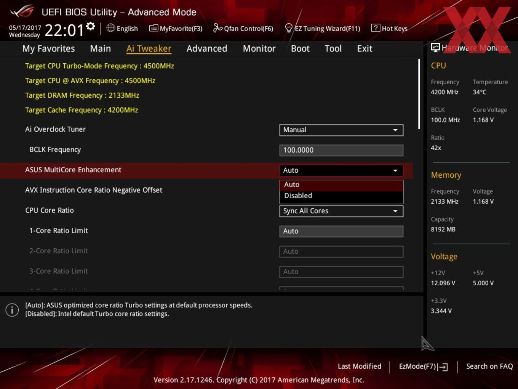The width and height of the screenshot is (518, 389).
Task: Open the My Favorites tab
Action: pyautogui.click(x=48, y=48)
